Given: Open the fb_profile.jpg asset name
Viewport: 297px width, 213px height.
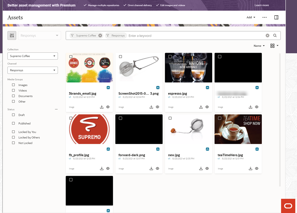Looking at the screenshot, I should point(79,155).
